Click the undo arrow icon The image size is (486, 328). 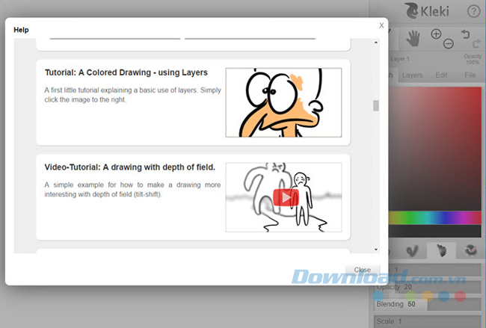click(467, 34)
